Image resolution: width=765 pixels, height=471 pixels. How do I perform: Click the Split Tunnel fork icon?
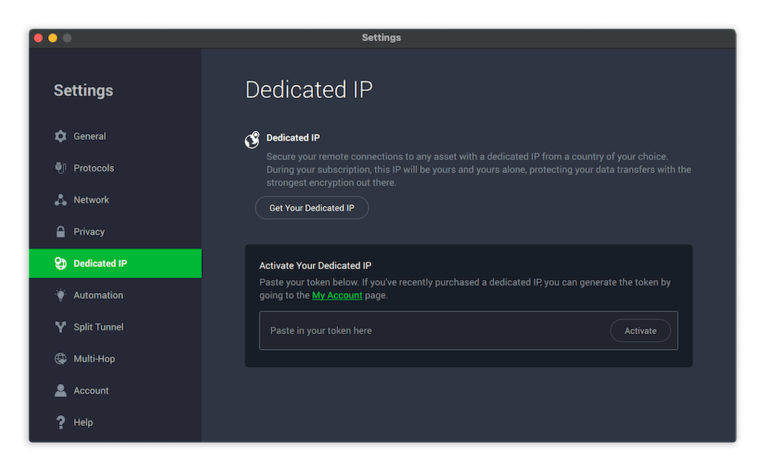pos(60,326)
